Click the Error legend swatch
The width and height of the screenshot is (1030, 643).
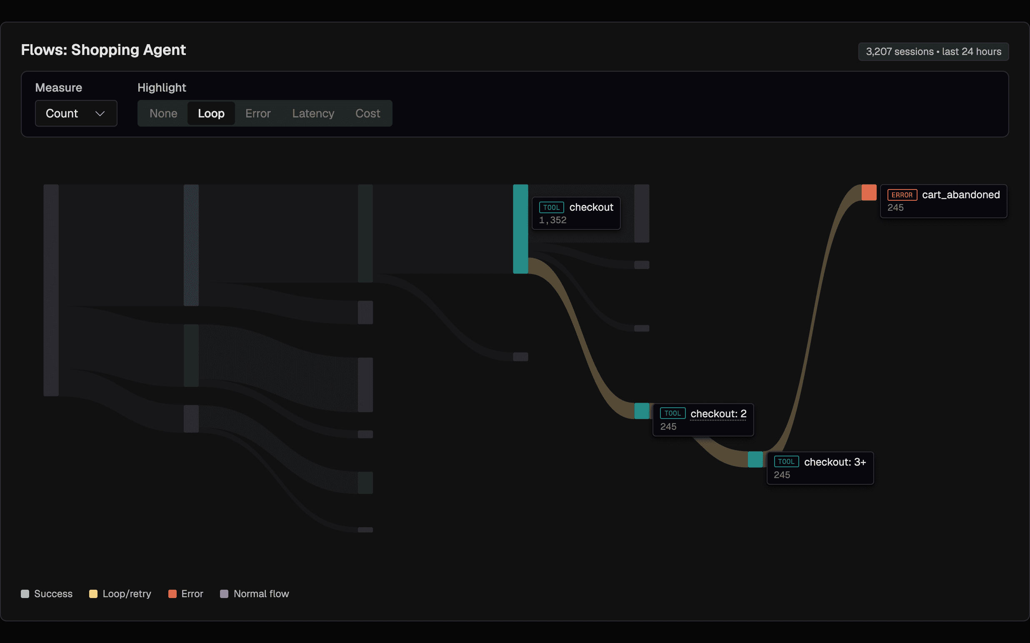172,594
